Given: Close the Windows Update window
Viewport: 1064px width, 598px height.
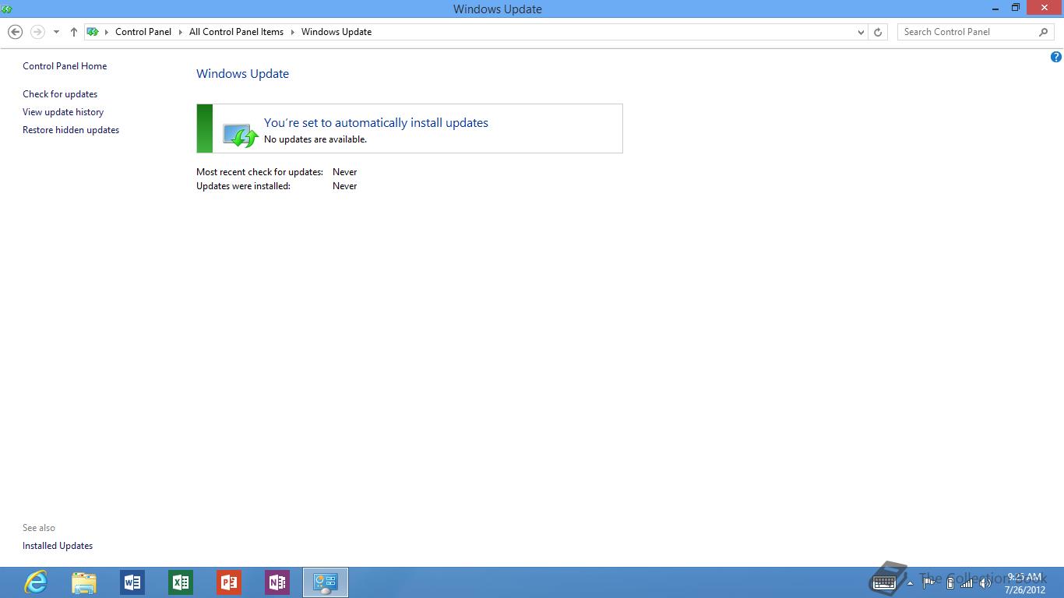Looking at the screenshot, I should click(1045, 8).
